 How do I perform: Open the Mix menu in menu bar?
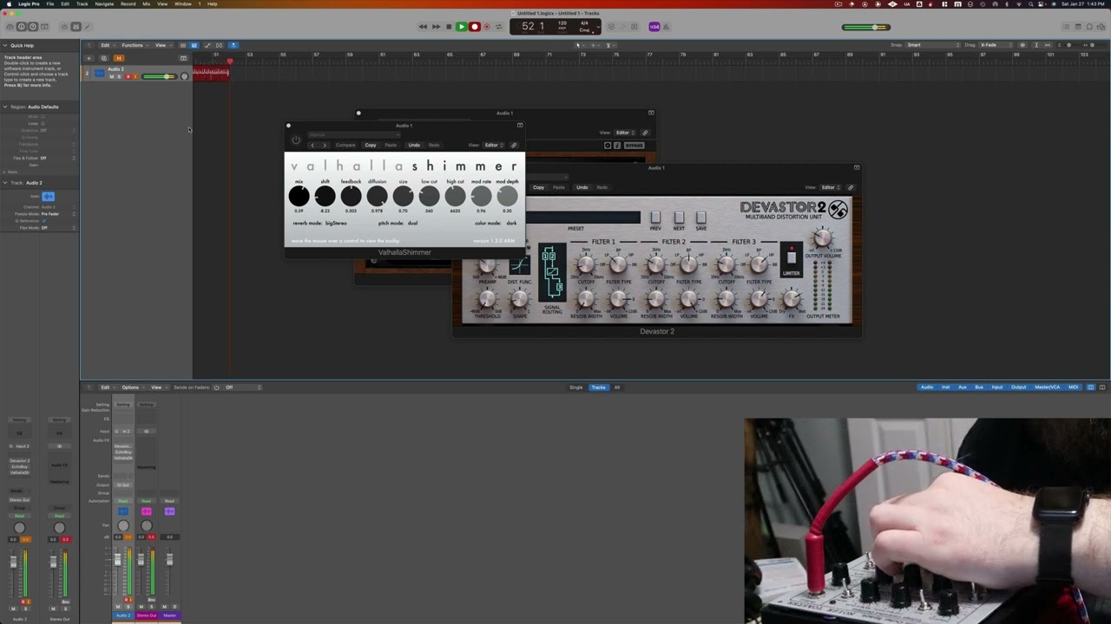click(146, 4)
